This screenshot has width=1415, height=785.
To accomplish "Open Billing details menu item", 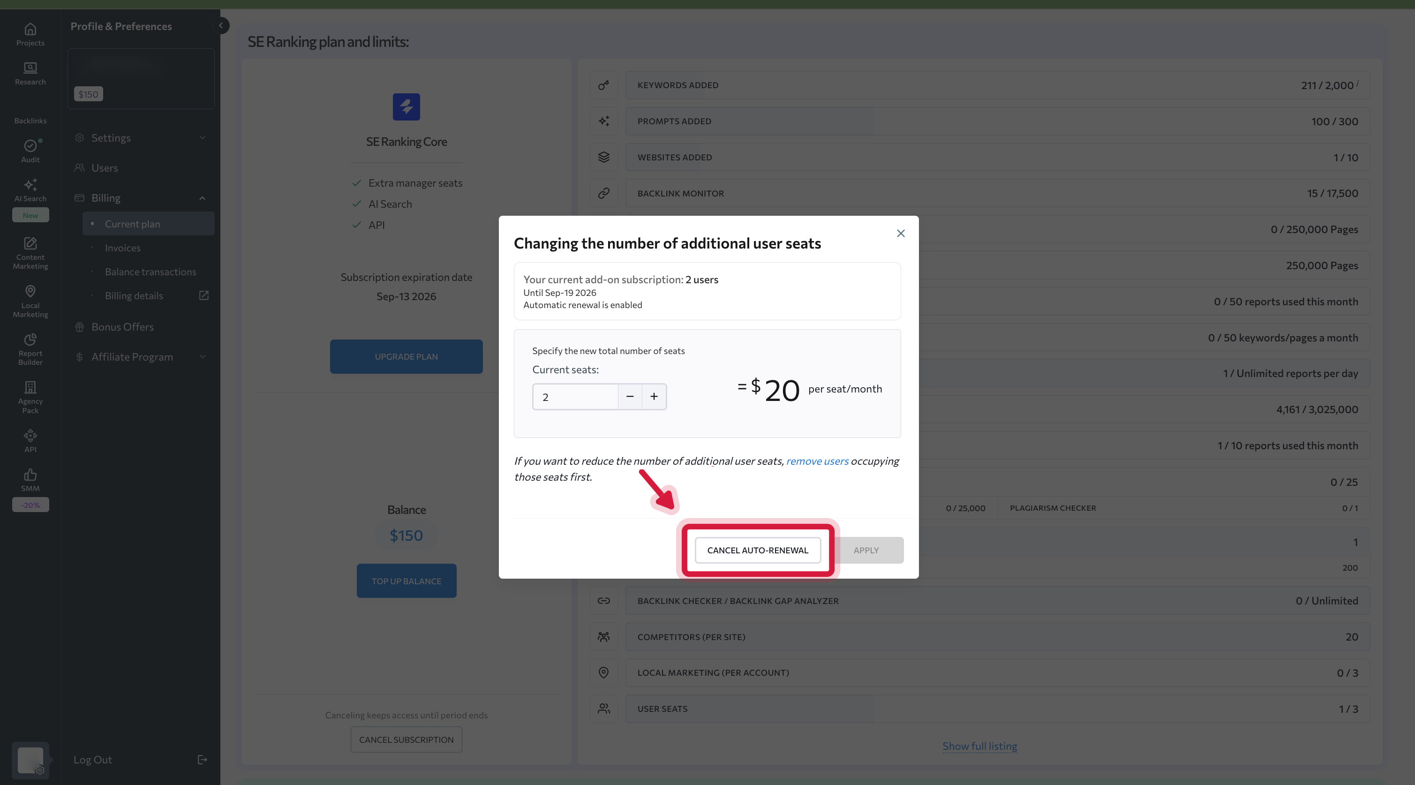I will [x=134, y=295].
